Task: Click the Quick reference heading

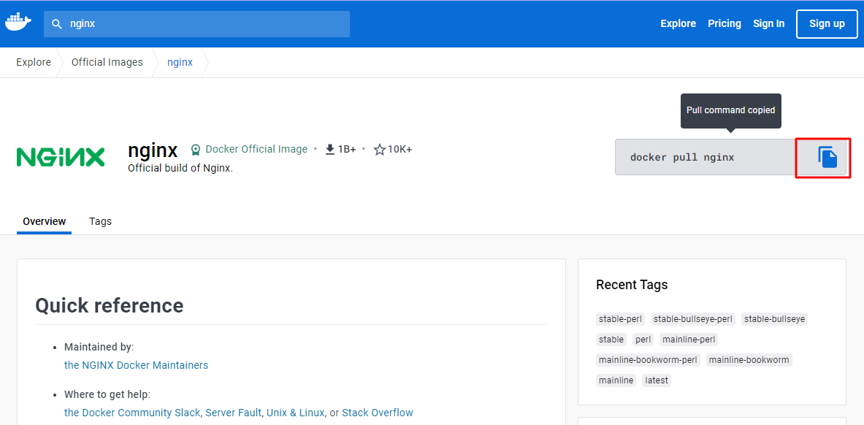Action: coord(109,305)
